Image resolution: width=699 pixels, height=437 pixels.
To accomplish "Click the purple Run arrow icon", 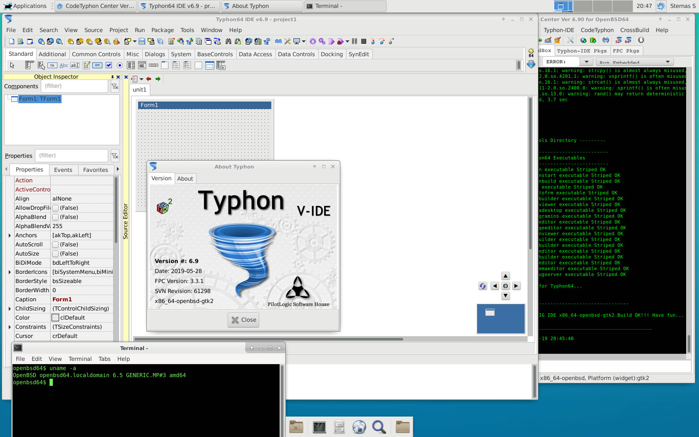I will point(331,41).
